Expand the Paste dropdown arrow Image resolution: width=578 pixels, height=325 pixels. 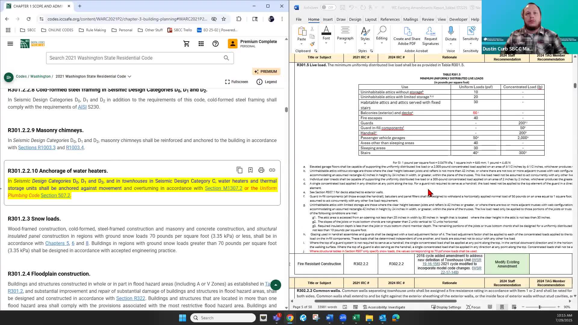[x=301, y=44]
